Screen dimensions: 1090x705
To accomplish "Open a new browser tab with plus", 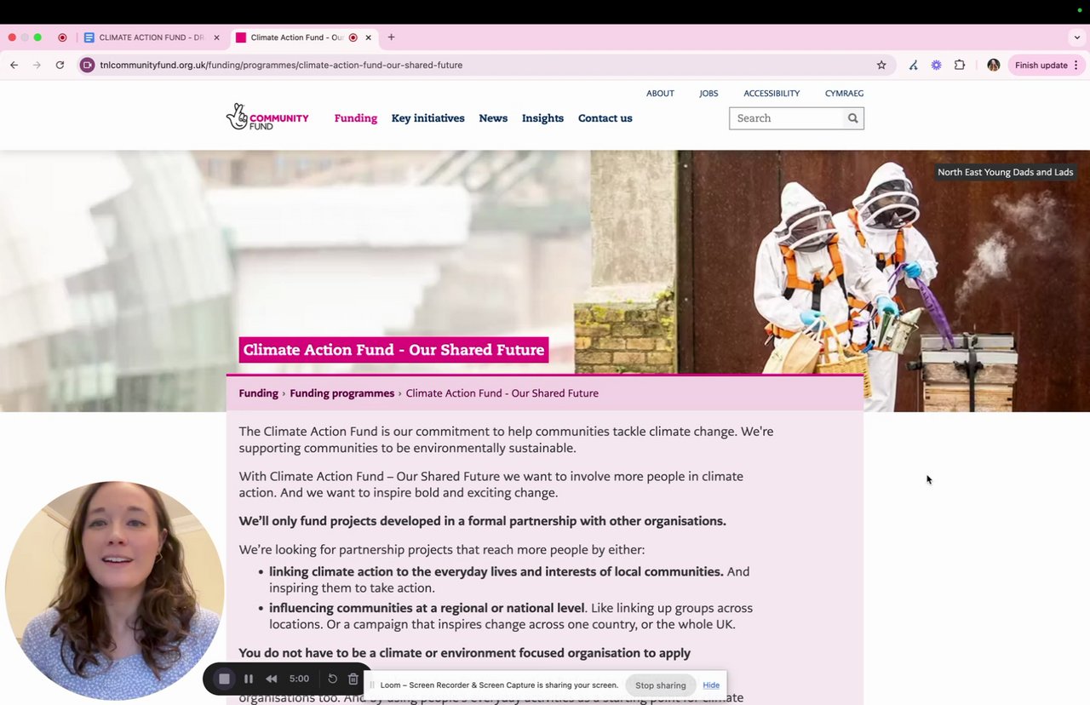I will click(x=391, y=37).
